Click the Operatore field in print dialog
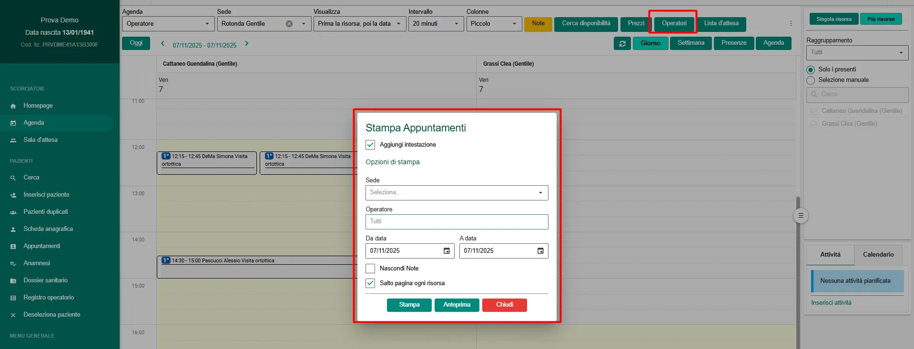 point(457,222)
